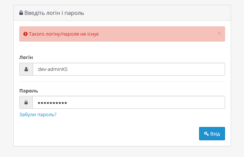Focus the Пароль input field

(128, 102)
